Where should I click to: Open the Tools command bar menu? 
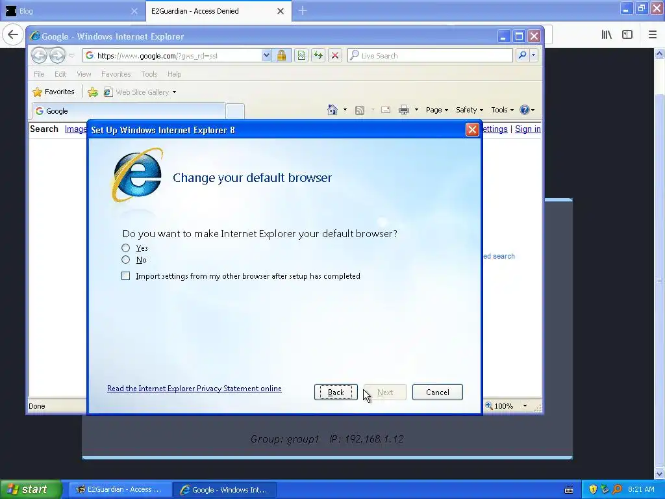[x=502, y=110]
